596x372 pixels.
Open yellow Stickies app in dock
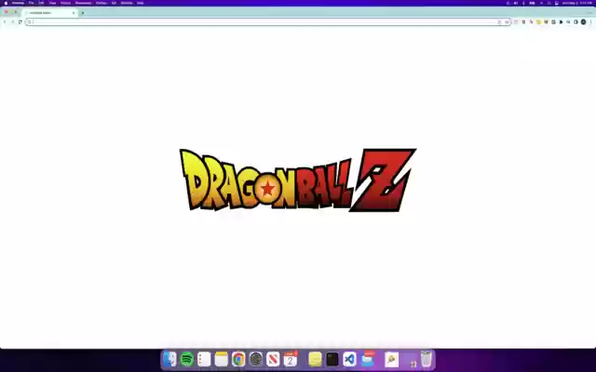pyautogui.click(x=315, y=359)
